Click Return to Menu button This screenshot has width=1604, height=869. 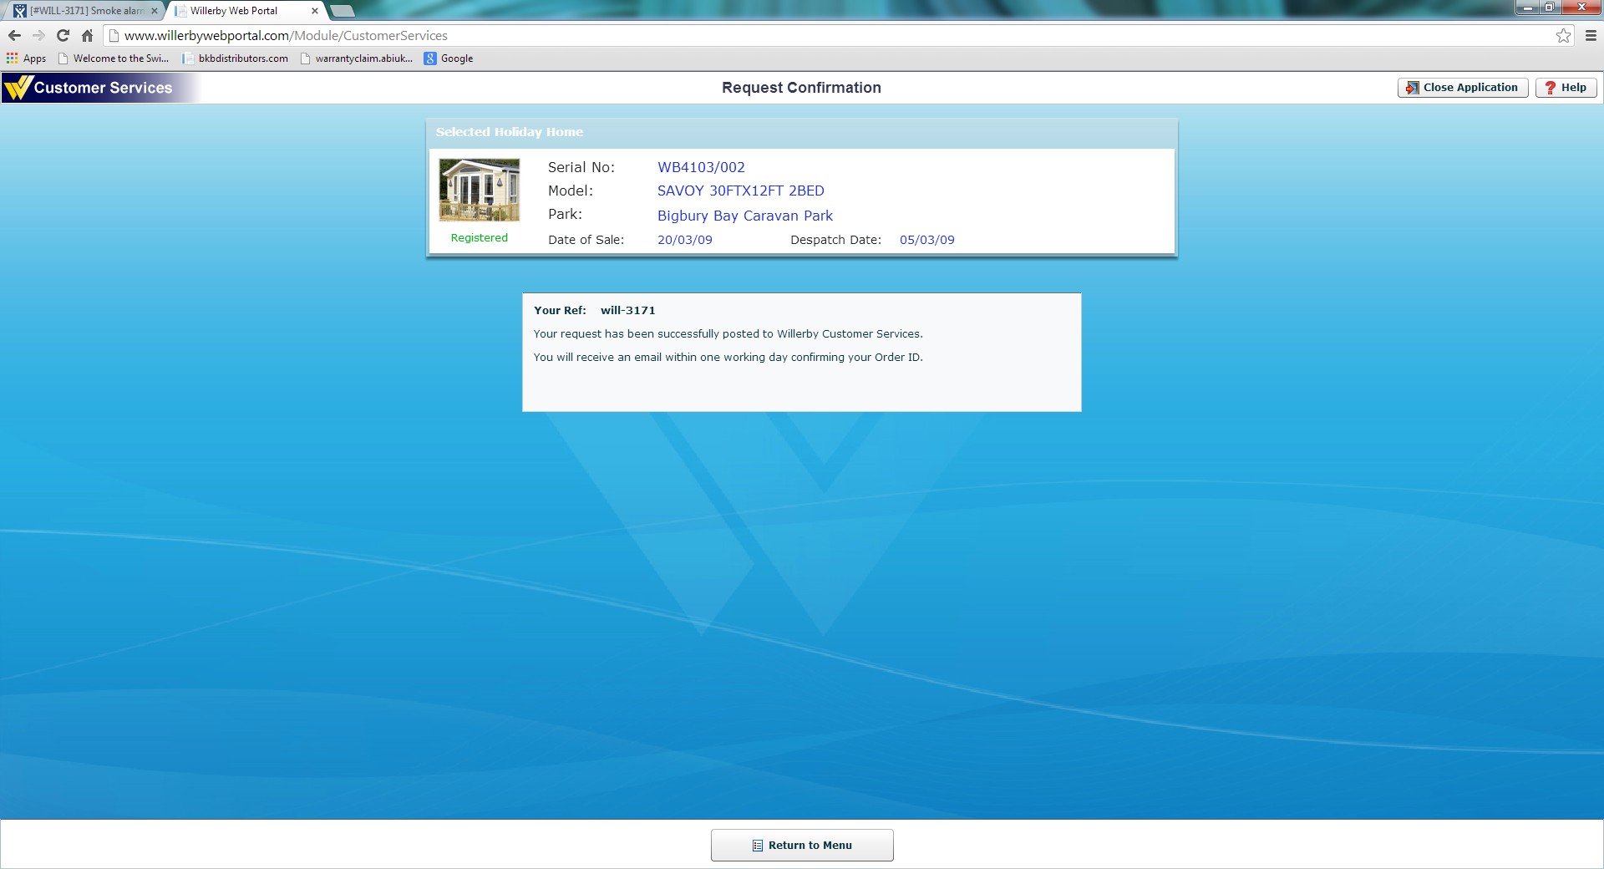[802, 845]
